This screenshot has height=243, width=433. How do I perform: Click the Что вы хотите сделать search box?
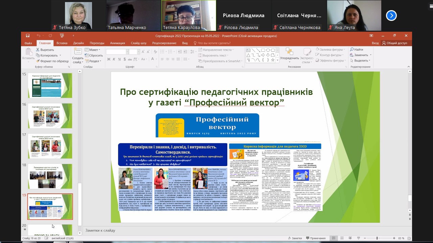point(212,43)
